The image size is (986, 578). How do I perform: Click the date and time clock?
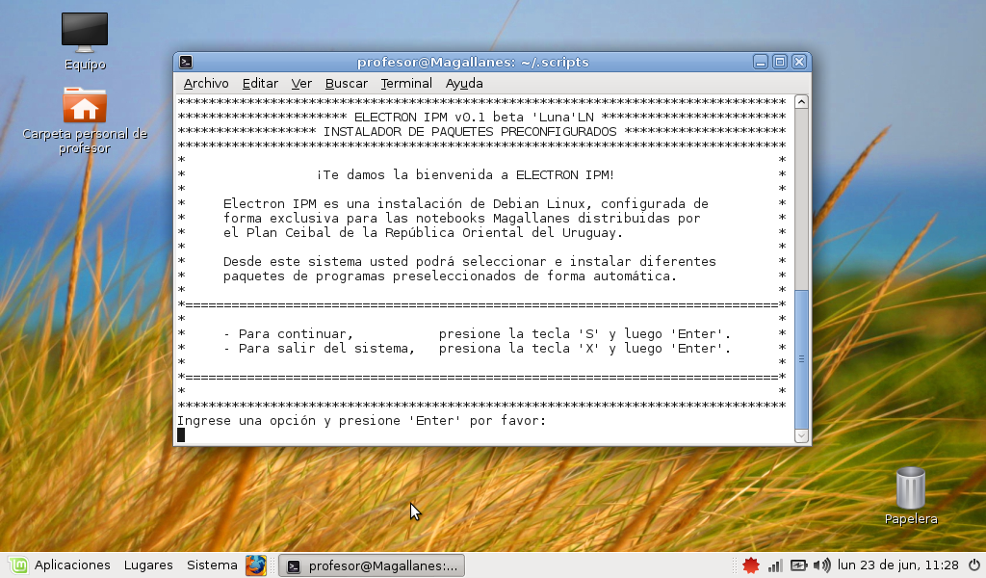(898, 565)
